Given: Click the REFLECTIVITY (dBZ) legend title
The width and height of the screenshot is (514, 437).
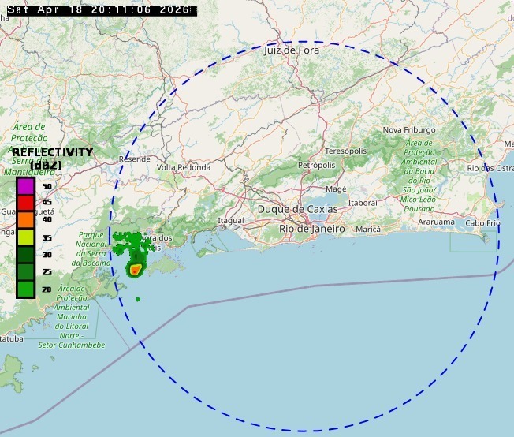Looking at the screenshot, I should click(53, 159).
